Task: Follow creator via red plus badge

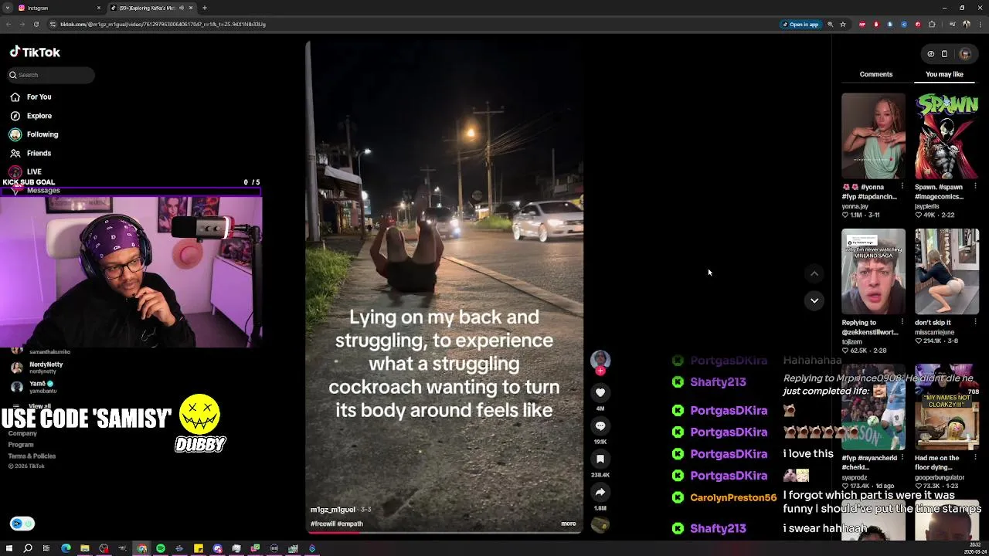Action: point(600,371)
